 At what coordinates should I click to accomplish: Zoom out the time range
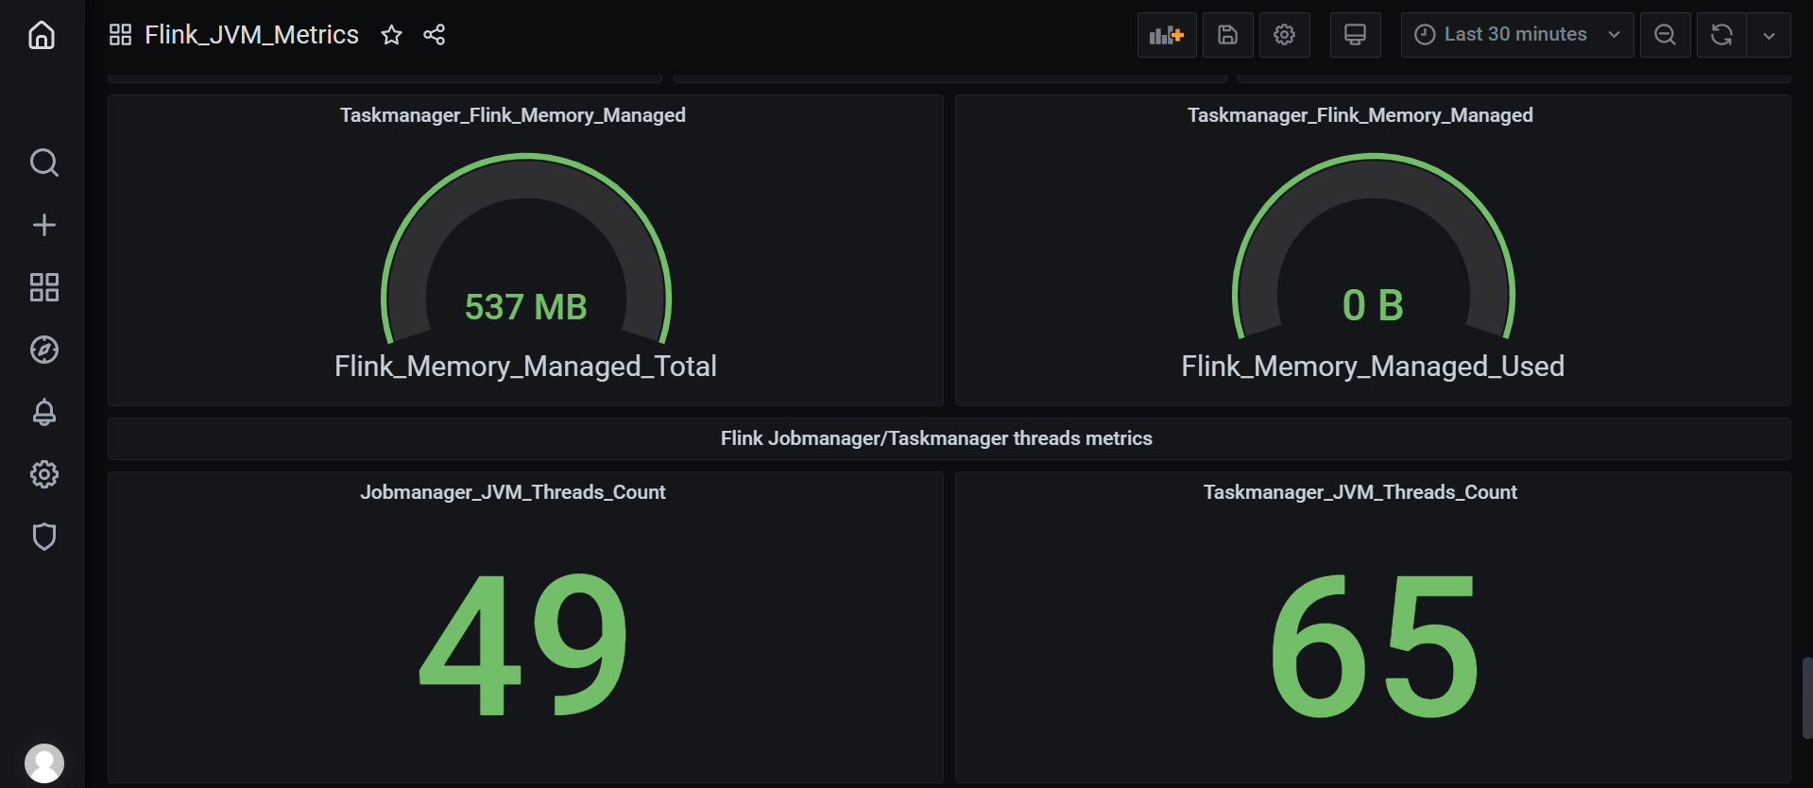(1665, 35)
